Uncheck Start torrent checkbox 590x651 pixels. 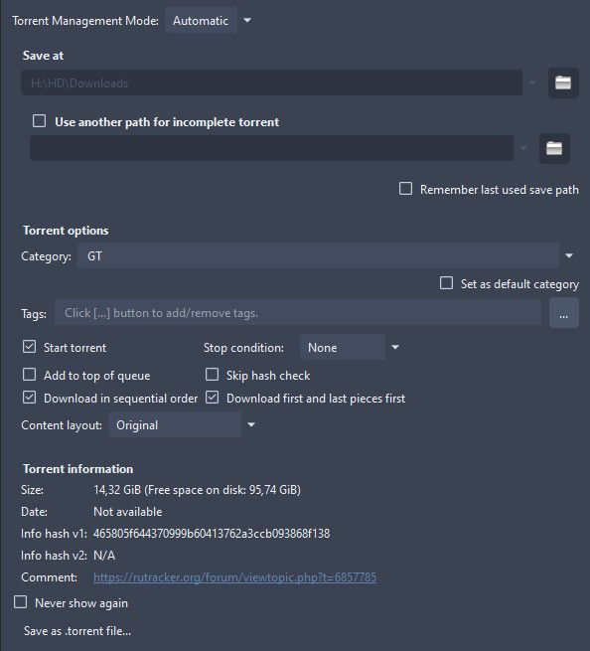pos(29,347)
